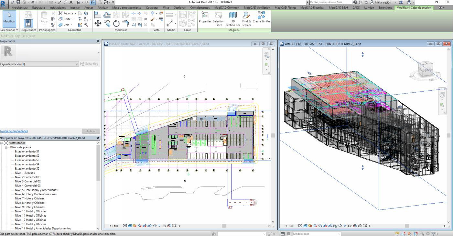Click the steering wheel in plan view navigation bar
The width and height of the screenshot is (453, 236).
[x=267, y=55]
